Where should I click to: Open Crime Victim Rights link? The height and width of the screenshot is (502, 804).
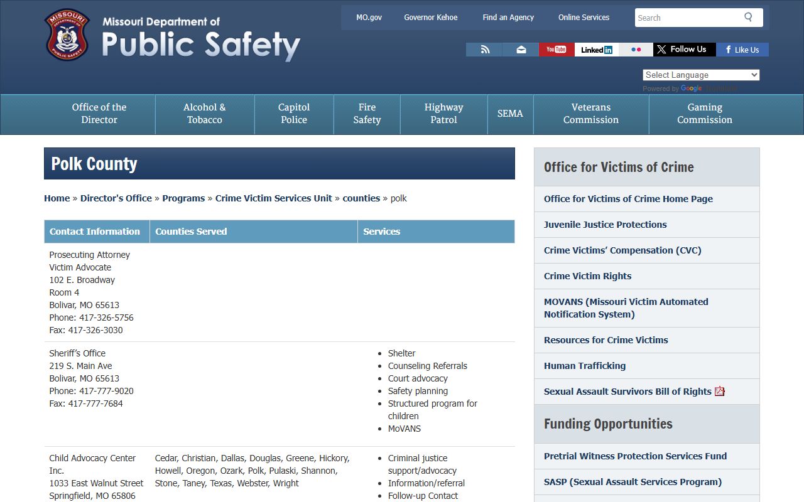point(588,276)
